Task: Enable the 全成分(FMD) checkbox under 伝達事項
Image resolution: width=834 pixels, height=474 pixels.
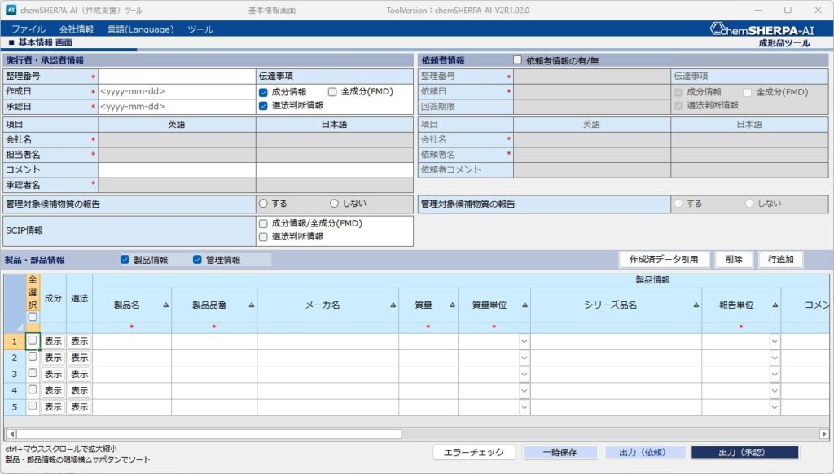Action: [x=332, y=92]
